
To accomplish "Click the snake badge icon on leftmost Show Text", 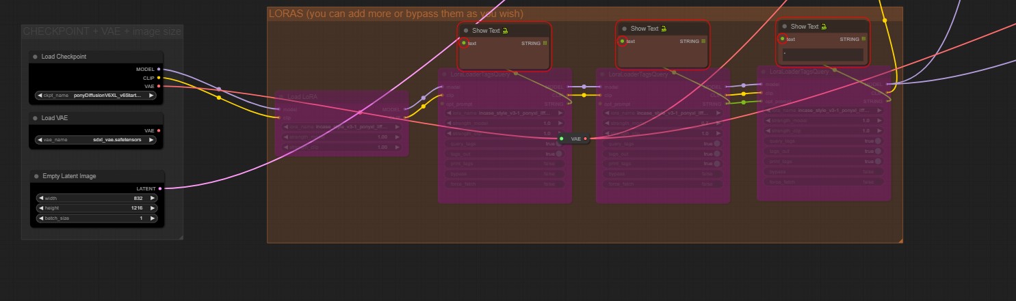I will coord(506,31).
